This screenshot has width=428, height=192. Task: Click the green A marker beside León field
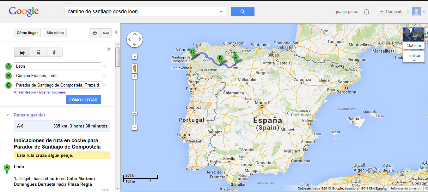click(9, 66)
